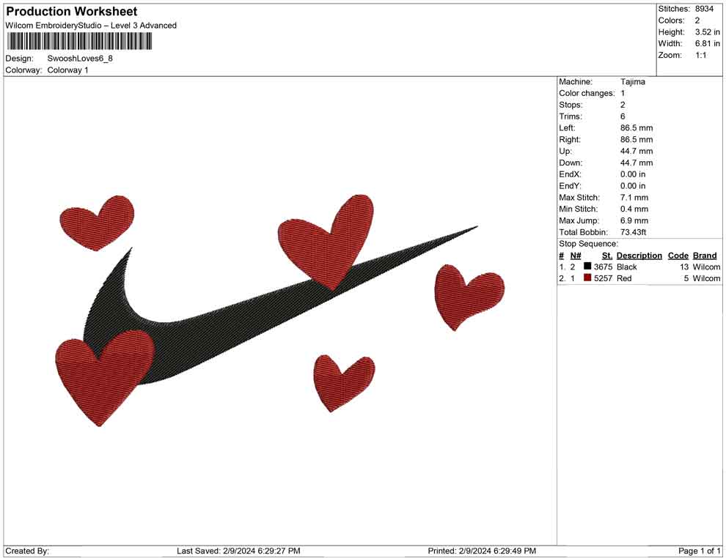Click the design name SwooshLoves6_8
726x558 pixels.
tap(80, 59)
